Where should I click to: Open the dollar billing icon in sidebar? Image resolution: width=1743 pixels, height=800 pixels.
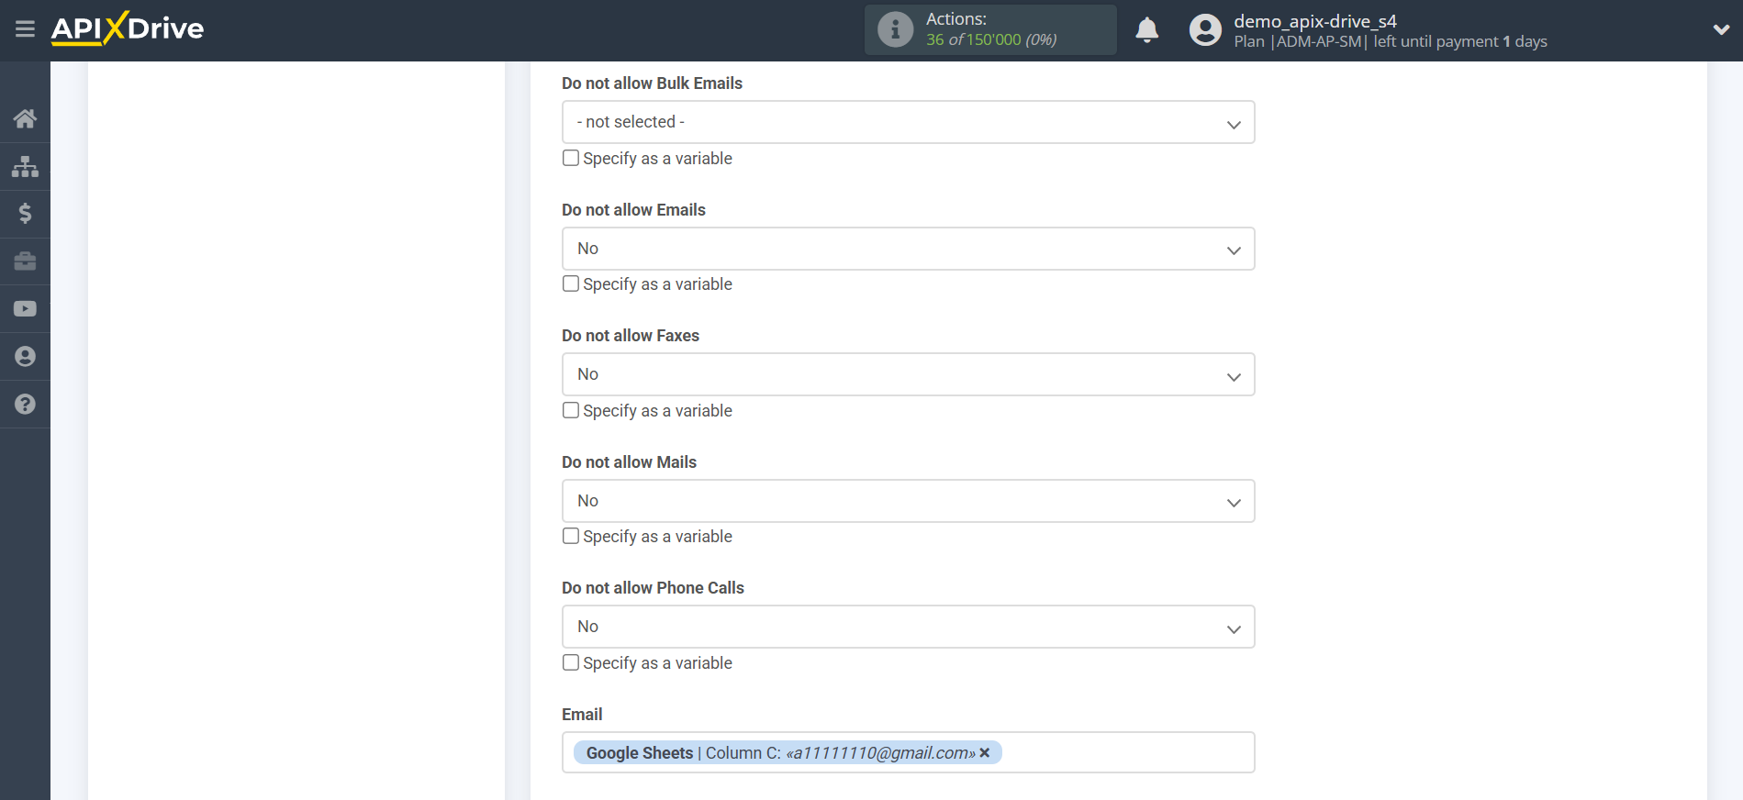pos(25,214)
